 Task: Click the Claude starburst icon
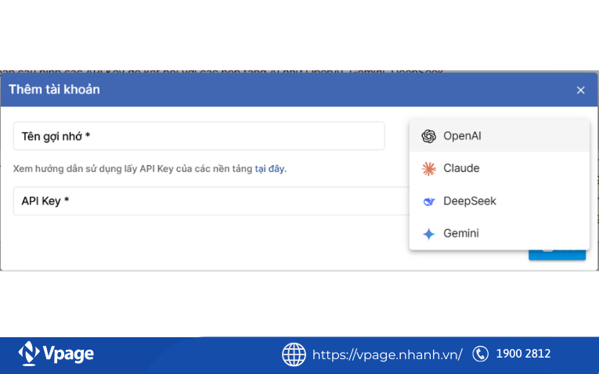[428, 169]
